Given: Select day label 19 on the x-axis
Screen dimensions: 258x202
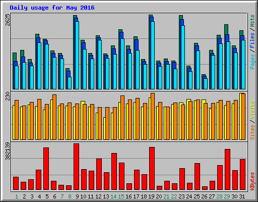Looking at the screenshot, I should pos(151,196).
